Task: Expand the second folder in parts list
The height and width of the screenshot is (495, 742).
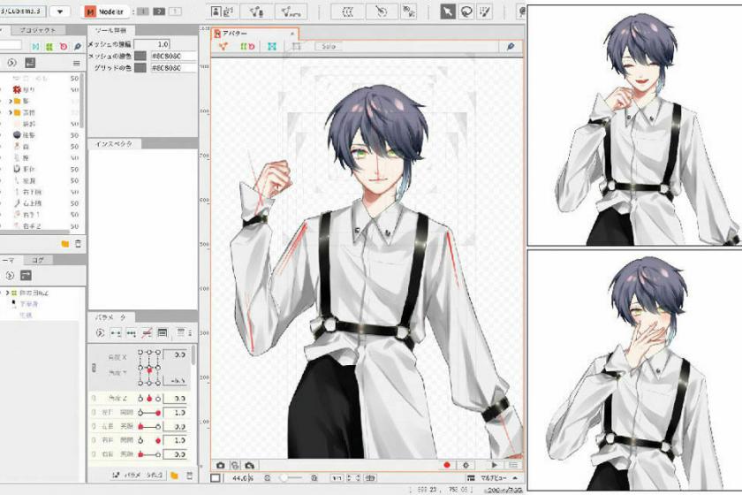Action: pos(11,112)
